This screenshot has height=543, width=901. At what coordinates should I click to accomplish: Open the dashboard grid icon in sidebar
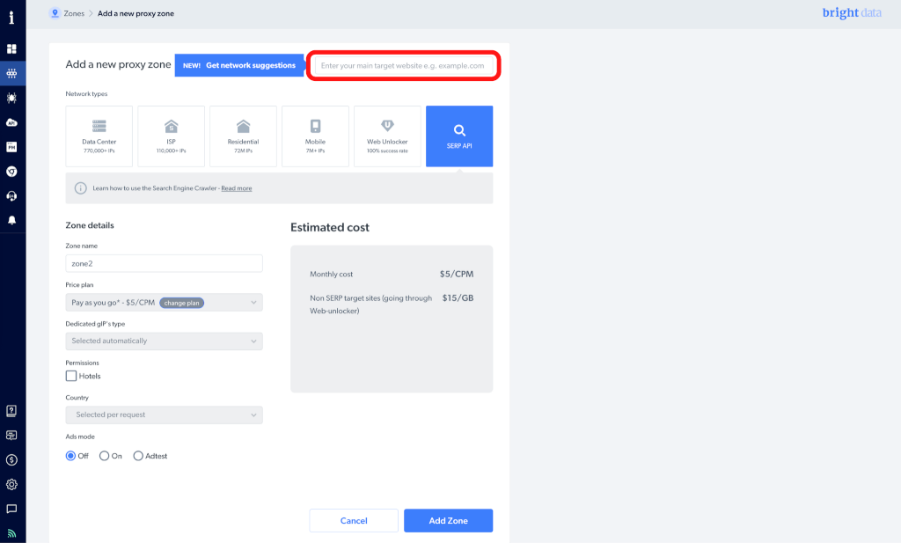(12, 49)
